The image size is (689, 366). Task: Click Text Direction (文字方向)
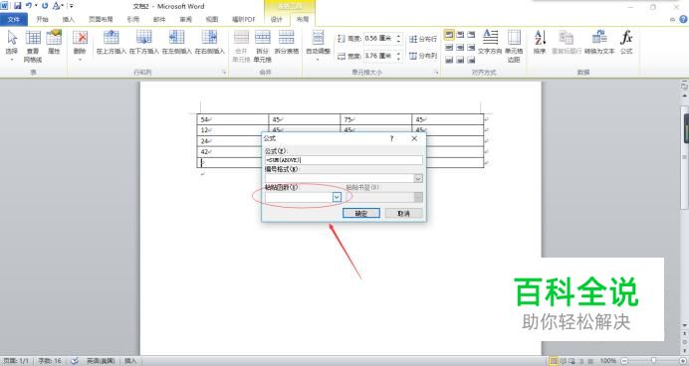click(x=490, y=42)
